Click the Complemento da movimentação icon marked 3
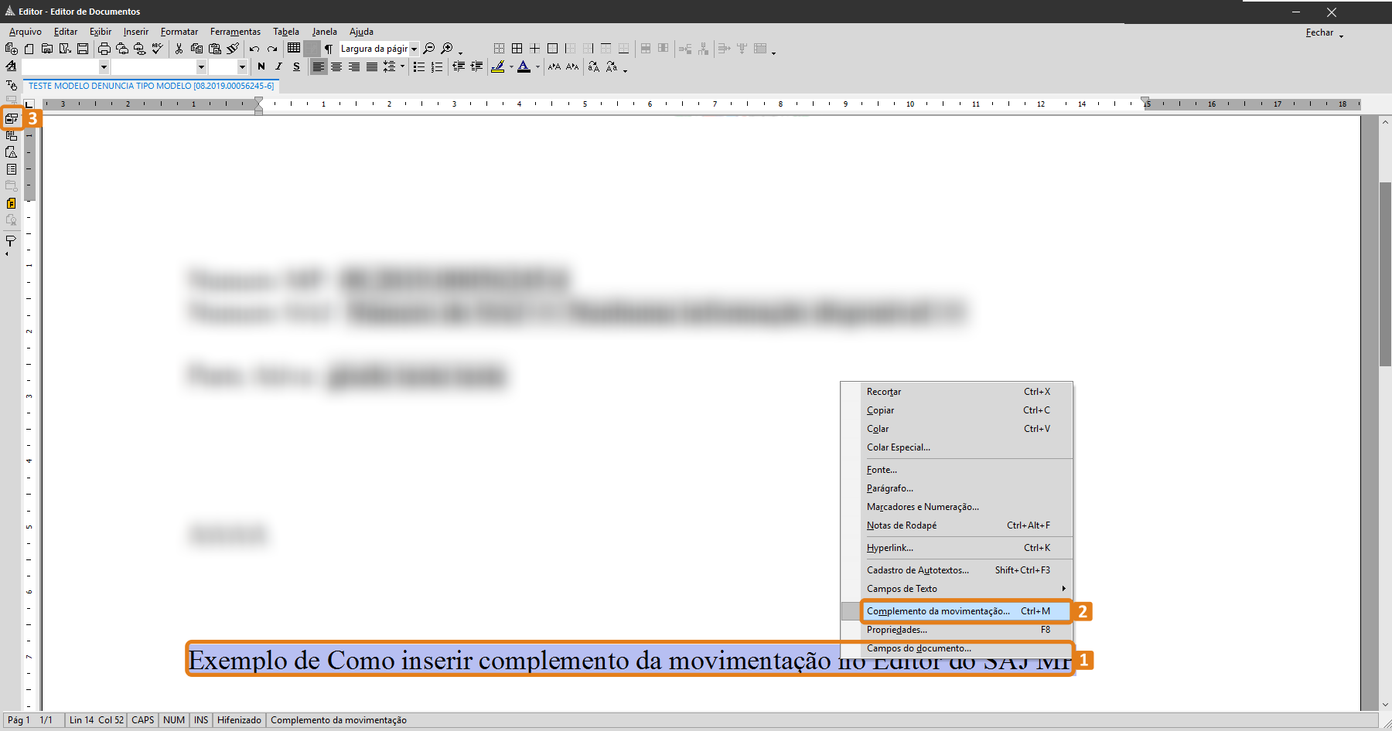The image size is (1392, 731). point(12,118)
